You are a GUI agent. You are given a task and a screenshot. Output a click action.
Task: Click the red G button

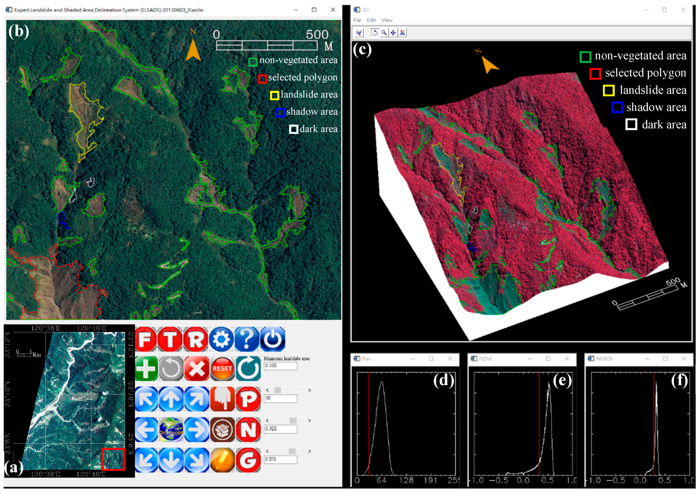248,460
